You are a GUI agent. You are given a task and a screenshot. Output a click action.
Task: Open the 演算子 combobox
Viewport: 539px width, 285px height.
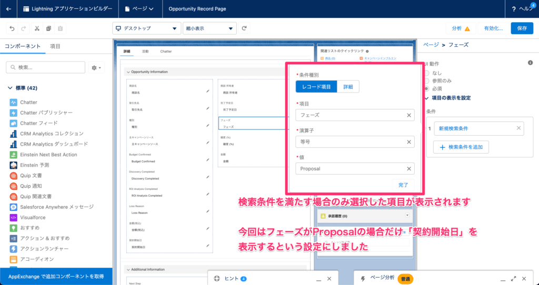tap(355, 142)
